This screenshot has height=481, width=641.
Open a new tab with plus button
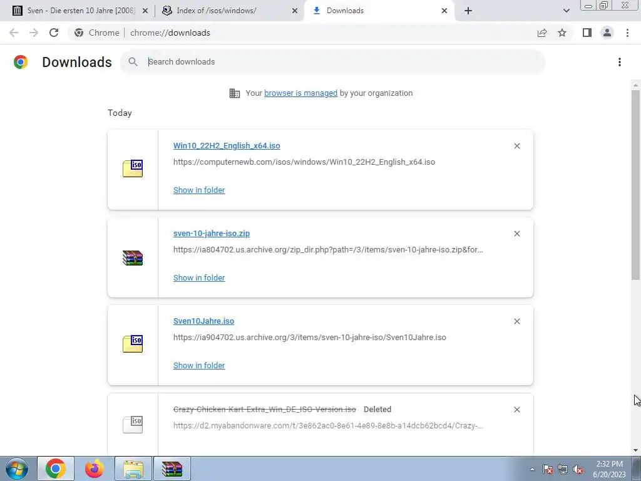(x=468, y=11)
